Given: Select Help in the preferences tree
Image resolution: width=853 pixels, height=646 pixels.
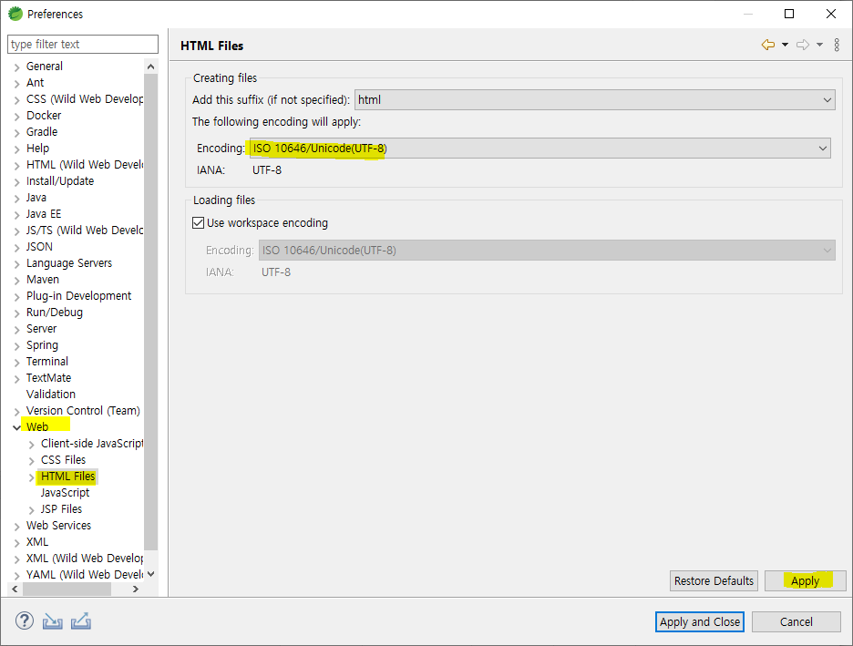Looking at the screenshot, I should [x=37, y=148].
